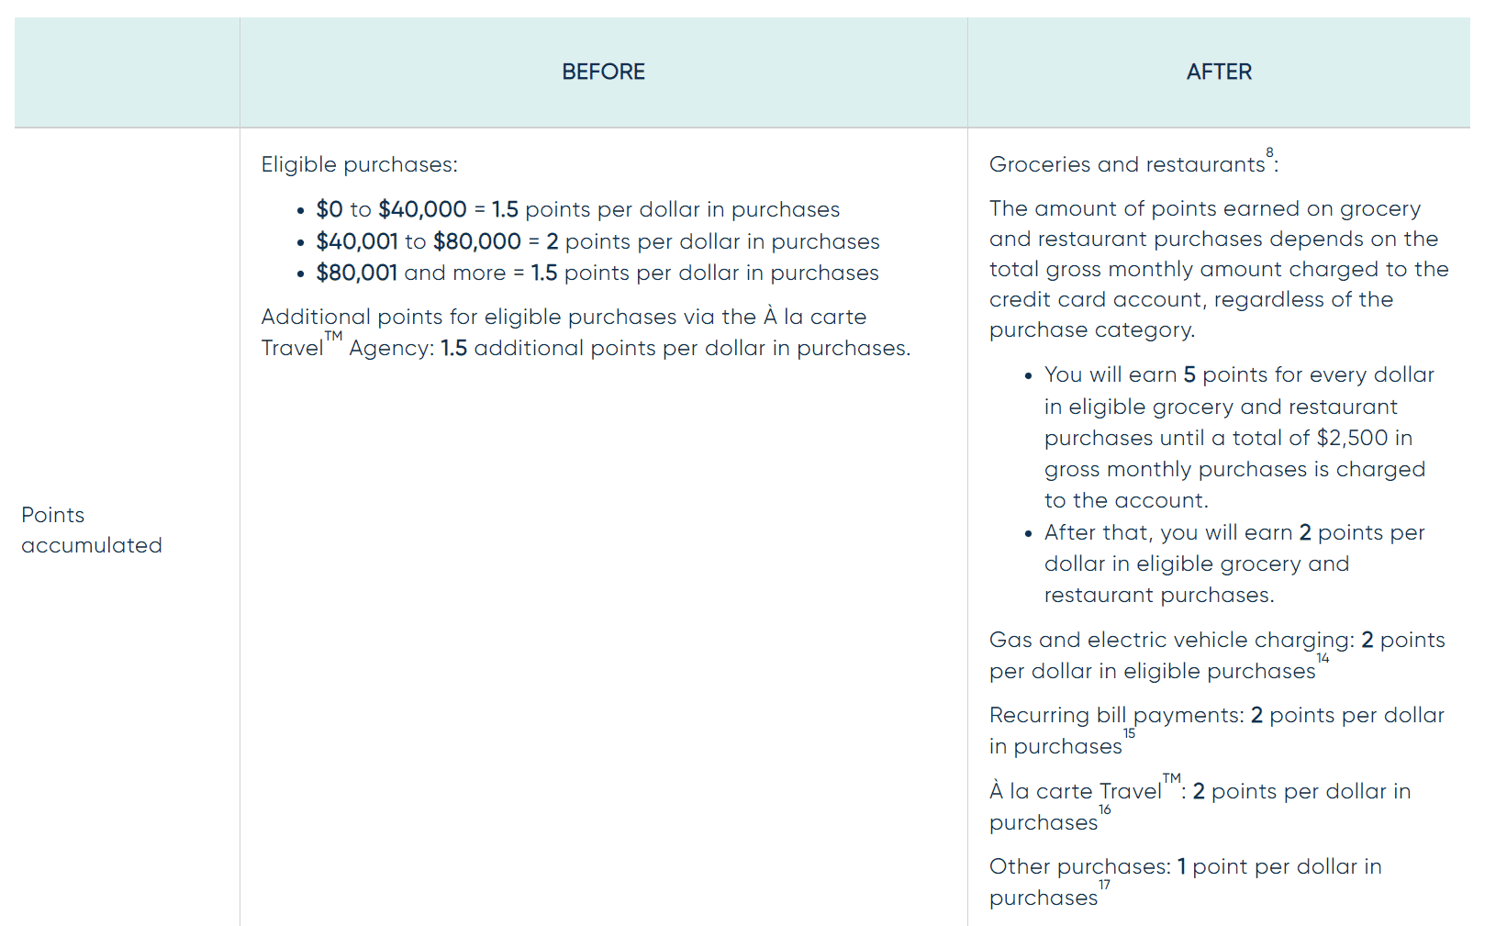The width and height of the screenshot is (1507, 926).
Task: Click the "Recurring bill payments" line
Action: tap(1217, 731)
